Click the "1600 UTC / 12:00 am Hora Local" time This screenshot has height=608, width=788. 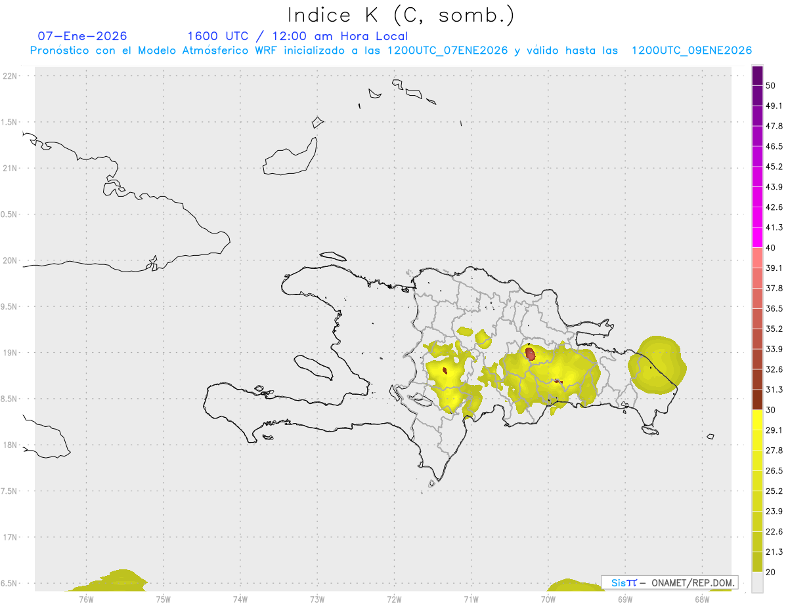pos(297,36)
